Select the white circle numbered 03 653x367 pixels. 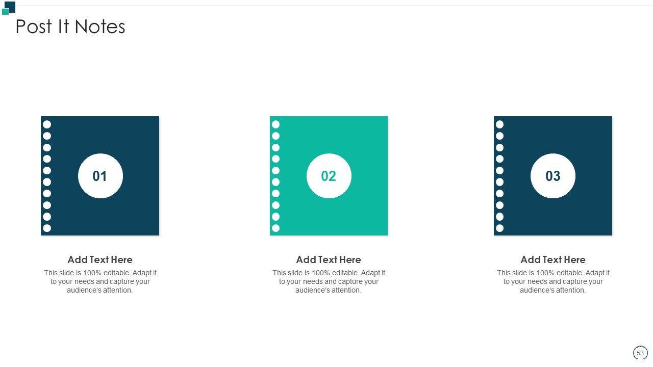point(553,176)
